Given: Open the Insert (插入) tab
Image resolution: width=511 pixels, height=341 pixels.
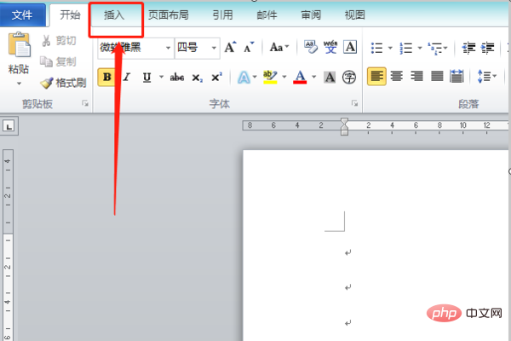Looking at the screenshot, I should click(x=113, y=15).
